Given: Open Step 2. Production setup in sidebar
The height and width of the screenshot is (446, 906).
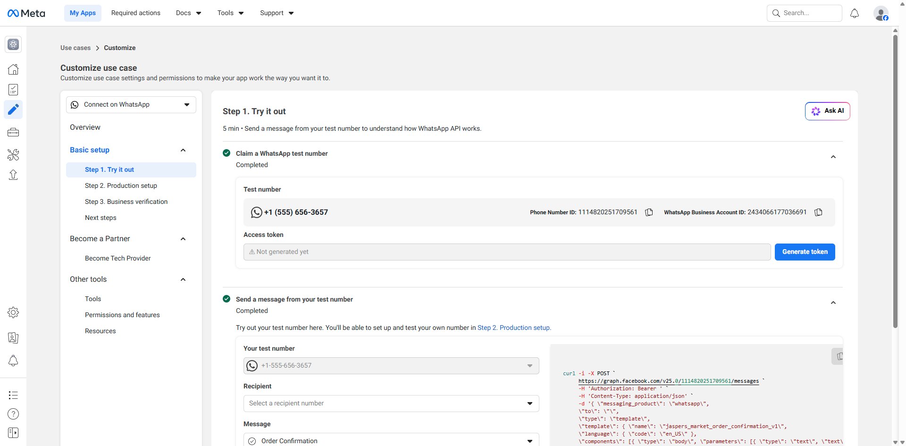Looking at the screenshot, I should tap(121, 186).
